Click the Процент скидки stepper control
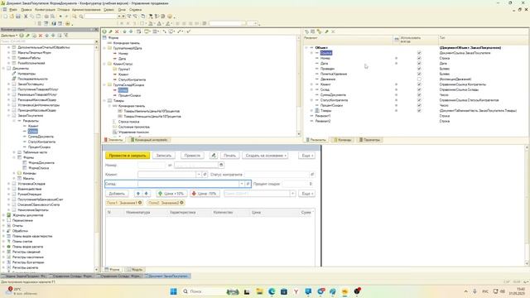The height and width of the screenshot is (298, 530). pyautogui.click(x=311, y=184)
